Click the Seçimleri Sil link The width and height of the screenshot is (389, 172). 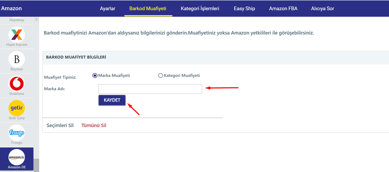[x=60, y=125]
